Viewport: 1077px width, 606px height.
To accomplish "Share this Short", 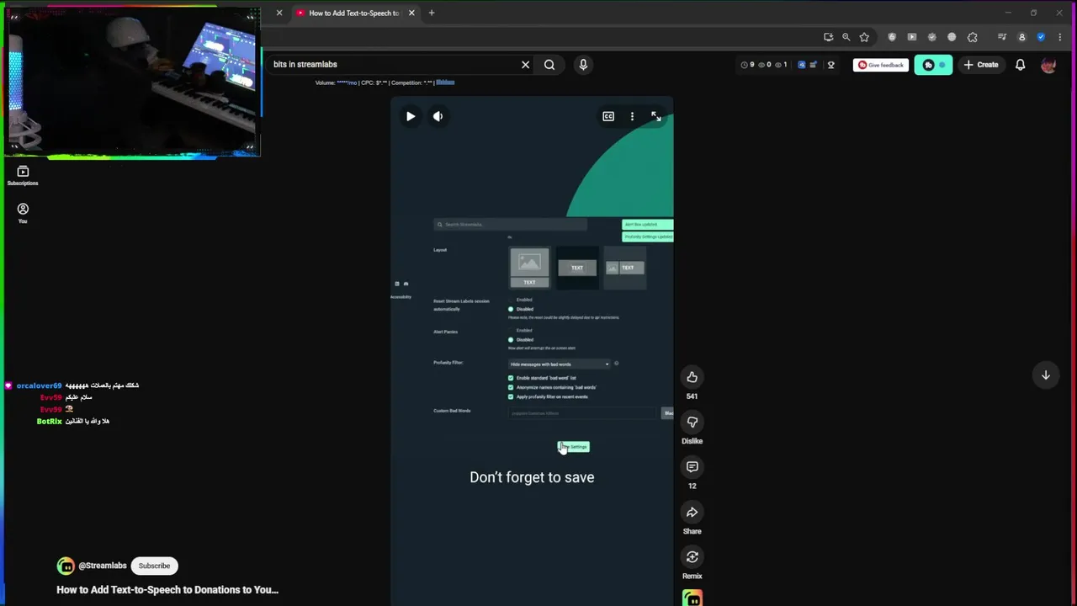I will (x=692, y=513).
